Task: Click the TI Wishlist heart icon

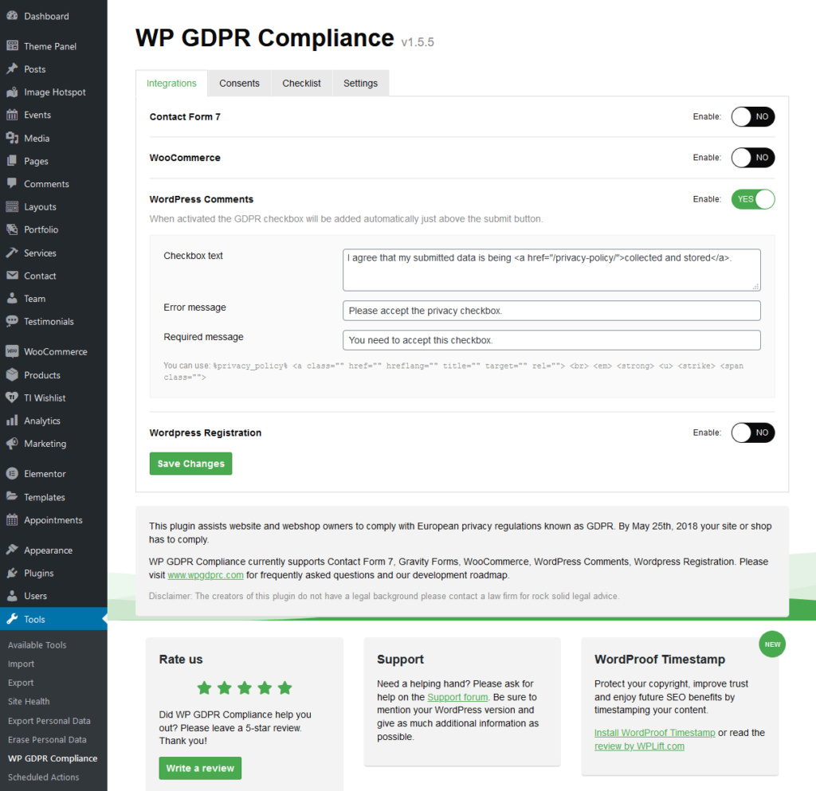Action: 12,397
